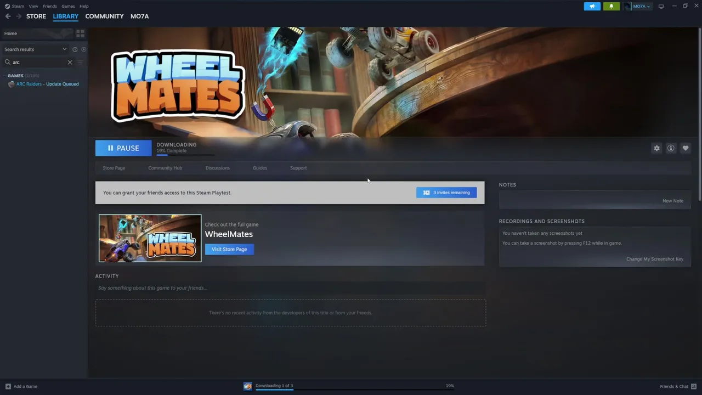
Task: Click Change My Screenshot Key
Action: pyautogui.click(x=655, y=259)
